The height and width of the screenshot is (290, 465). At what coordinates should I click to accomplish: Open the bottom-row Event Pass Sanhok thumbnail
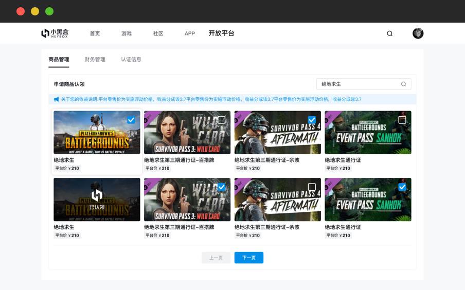pos(368,200)
